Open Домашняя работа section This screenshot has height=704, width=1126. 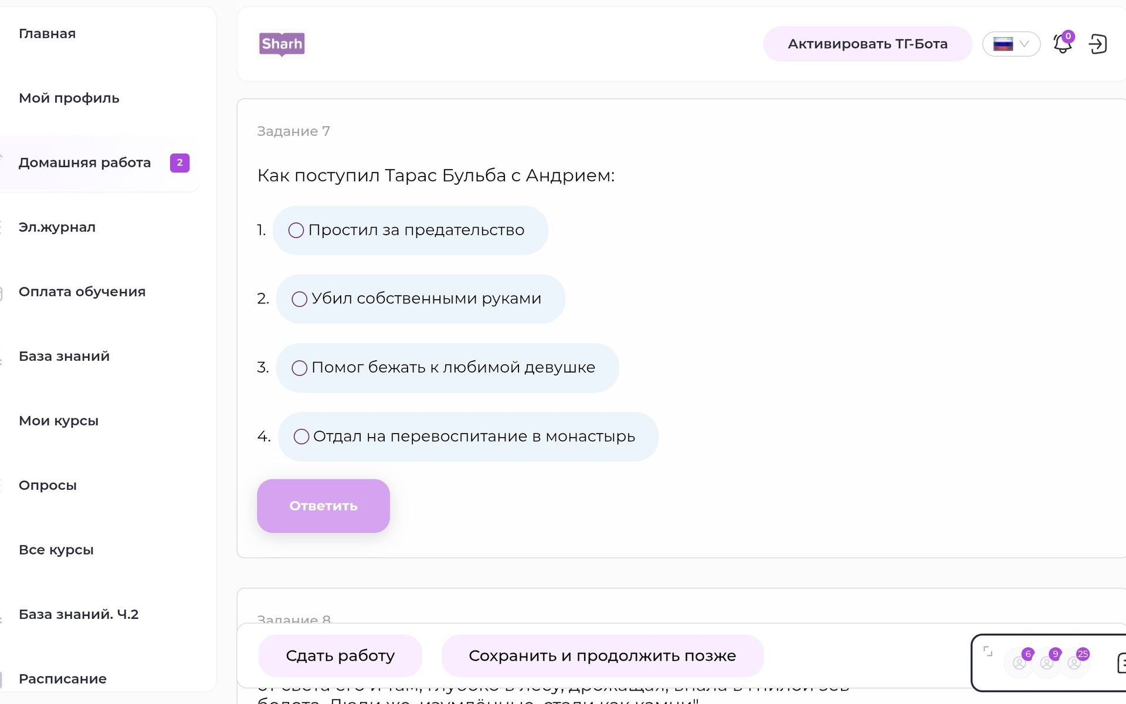84,163
